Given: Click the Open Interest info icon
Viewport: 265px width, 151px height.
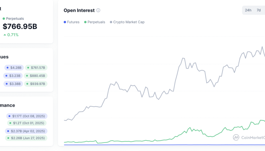Looking at the screenshot, I should pyautogui.click(x=98, y=11).
